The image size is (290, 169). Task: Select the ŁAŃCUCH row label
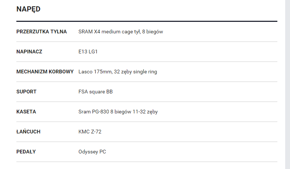pos(28,132)
